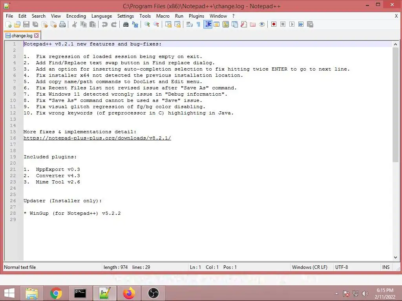This screenshot has height=301, width=402.
Task: Open Folder as Workspace icon
Action: [x=253, y=25]
